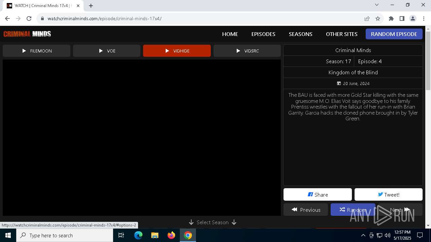Tweet this episode
This screenshot has height=242, width=431.
(x=389, y=195)
